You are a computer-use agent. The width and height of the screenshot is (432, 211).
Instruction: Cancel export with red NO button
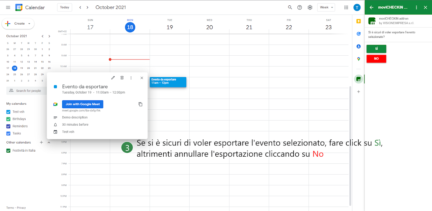tap(376, 59)
